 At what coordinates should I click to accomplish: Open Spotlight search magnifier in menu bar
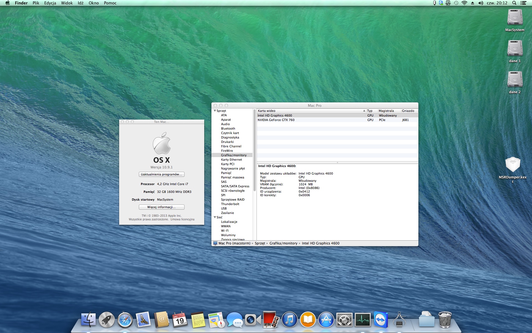click(x=514, y=3)
